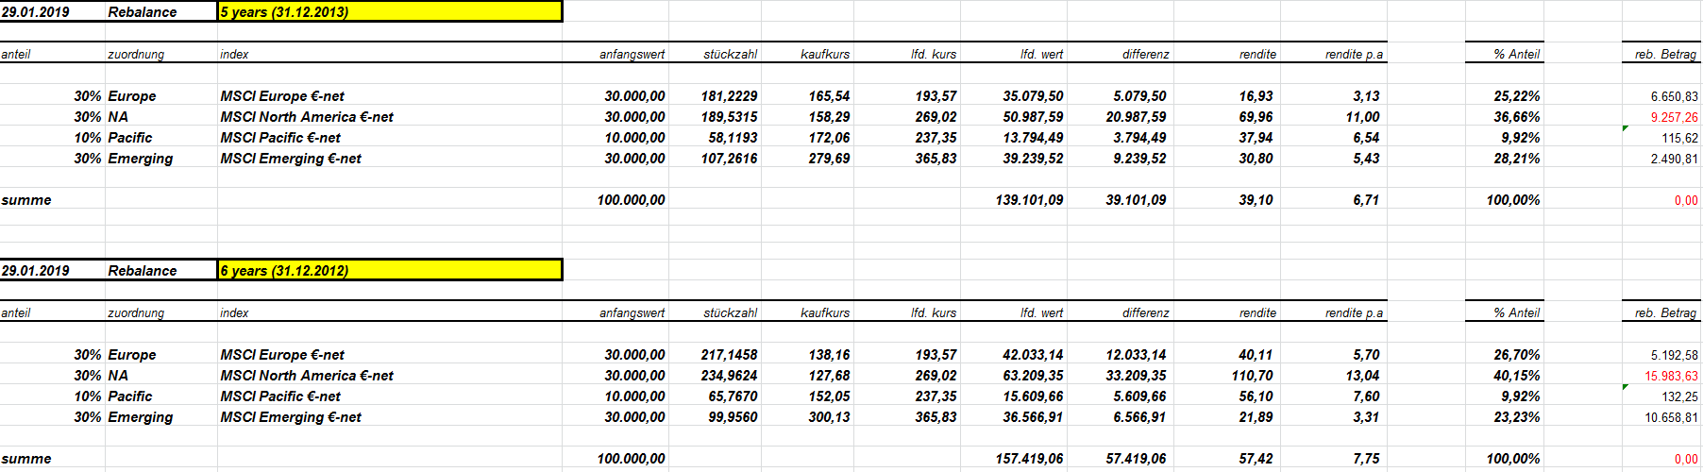Image resolution: width=1703 pixels, height=472 pixels.
Task: Click the stückzahl value 217,1458
Action: 729,355
